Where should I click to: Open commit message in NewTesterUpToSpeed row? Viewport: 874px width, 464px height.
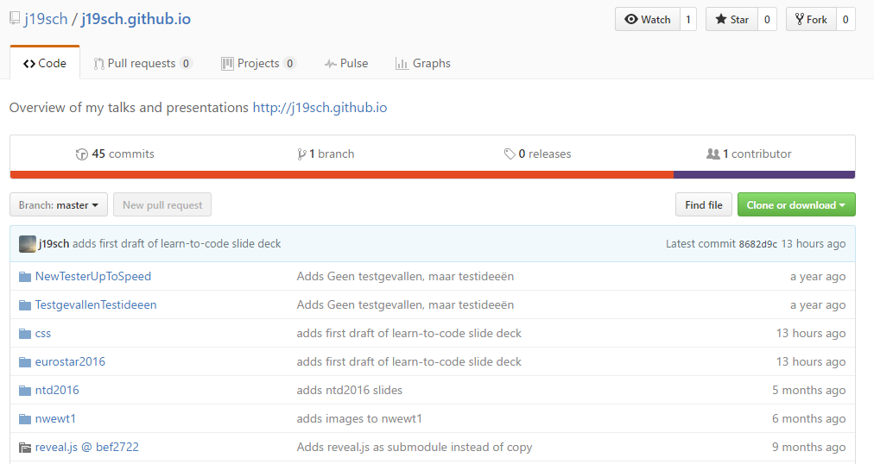pos(405,277)
